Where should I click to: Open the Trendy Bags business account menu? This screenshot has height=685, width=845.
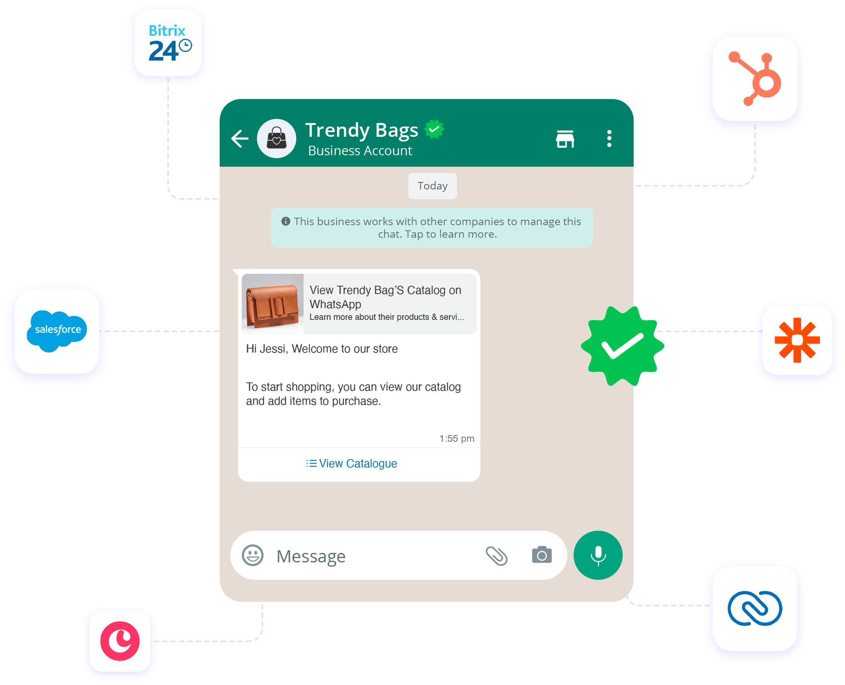[x=610, y=137]
